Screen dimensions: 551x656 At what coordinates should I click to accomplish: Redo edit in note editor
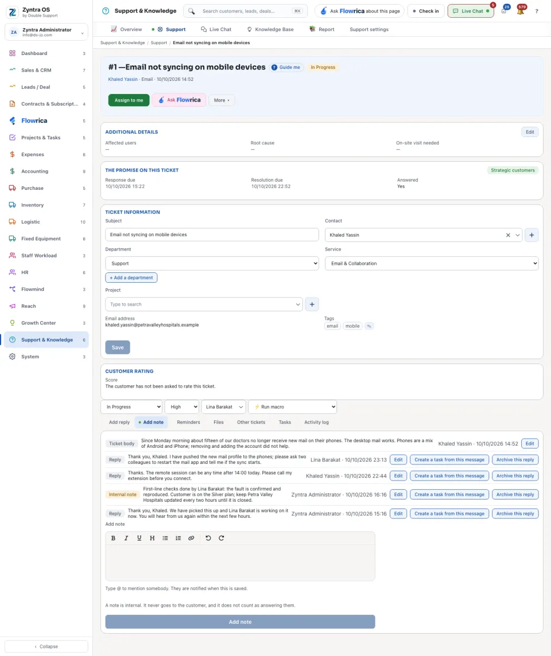(x=221, y=538)
